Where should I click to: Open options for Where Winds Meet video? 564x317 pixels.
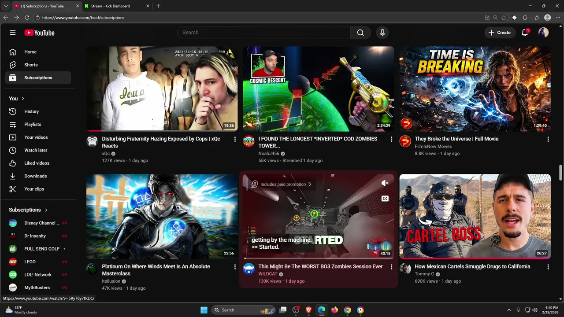(235, 267)
